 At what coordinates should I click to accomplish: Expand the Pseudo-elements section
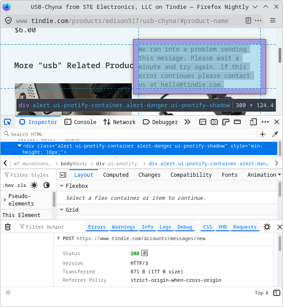[5, 200]
